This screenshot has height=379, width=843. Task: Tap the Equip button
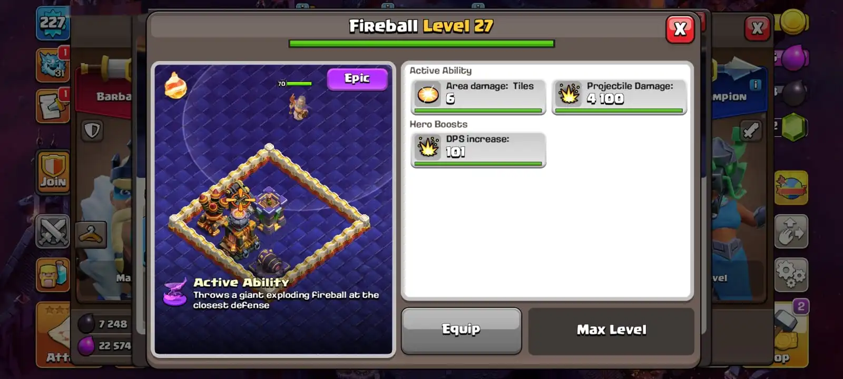tap(461, 331)
